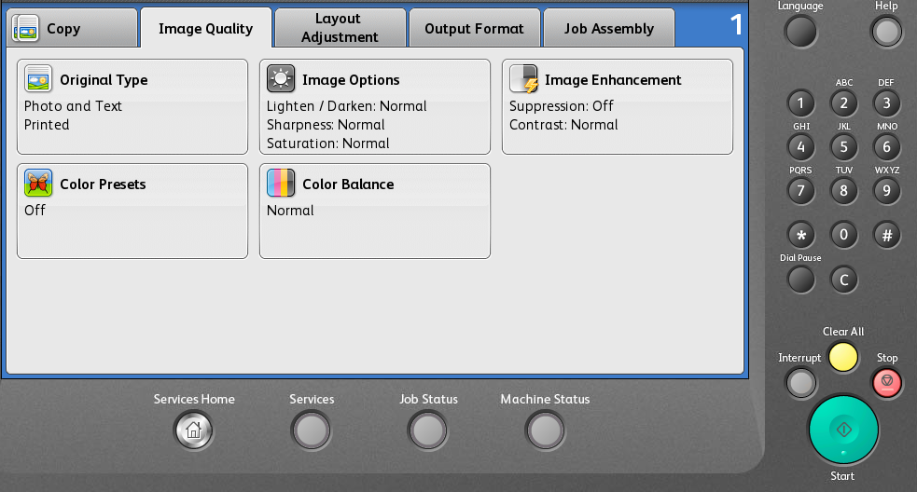Screen dimensions: 917x492
Task: Hit the red Stop button
Action: pos(886,383)
